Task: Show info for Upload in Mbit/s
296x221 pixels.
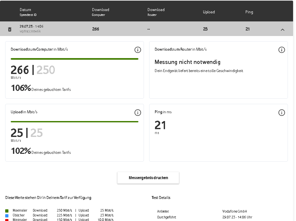Action: (137, 113)
